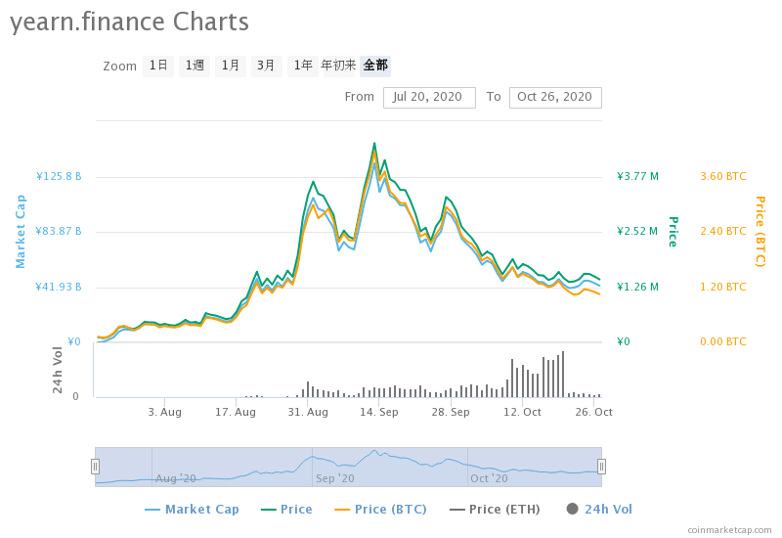Click the Oct '20 label in navigator
782x538 pixels.
tap(490, 478)
